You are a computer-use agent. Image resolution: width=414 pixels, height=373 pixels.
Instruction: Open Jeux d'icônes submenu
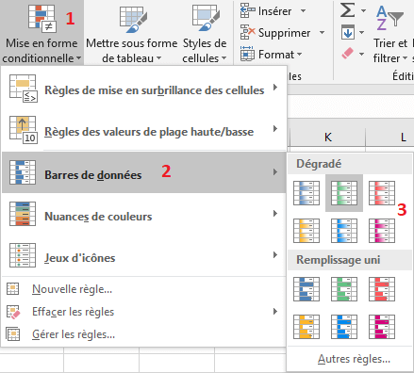(x=144, y=255)
